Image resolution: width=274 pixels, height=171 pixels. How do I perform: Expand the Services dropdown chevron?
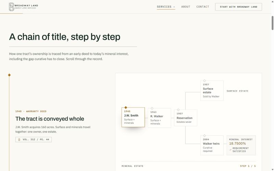coord(174,7)
